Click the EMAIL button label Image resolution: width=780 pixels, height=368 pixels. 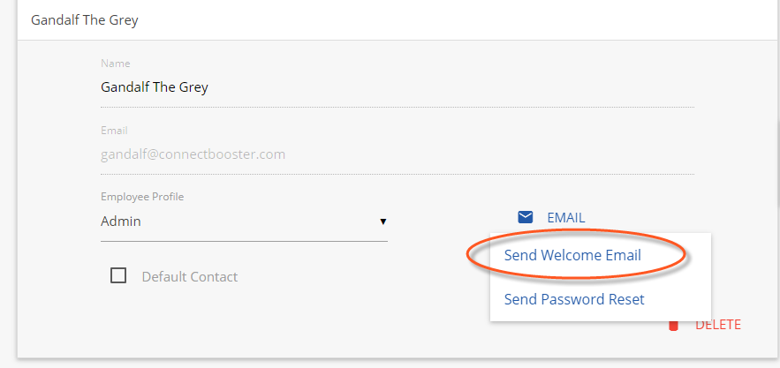566,218
